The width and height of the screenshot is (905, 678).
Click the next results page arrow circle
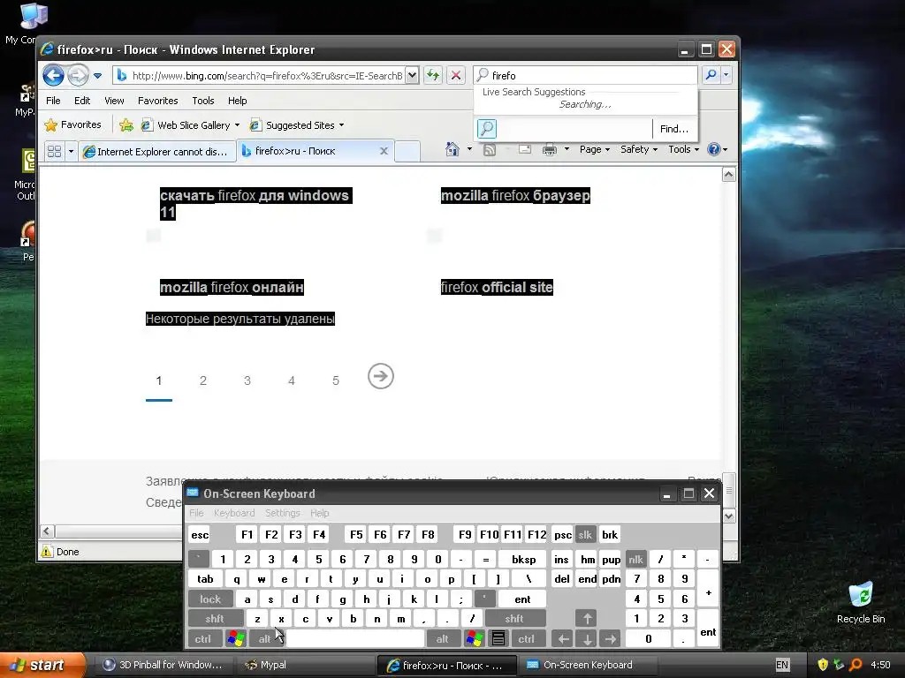pos(381,376)
